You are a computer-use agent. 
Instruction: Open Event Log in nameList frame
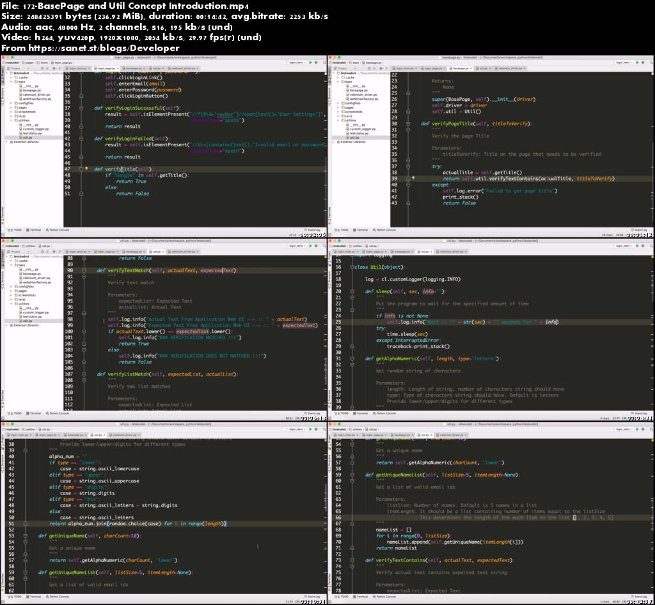pyautogui.click(x=640, y=597)
